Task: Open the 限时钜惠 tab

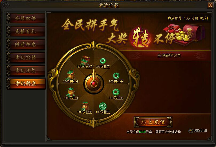Action: tap(26, 45)
